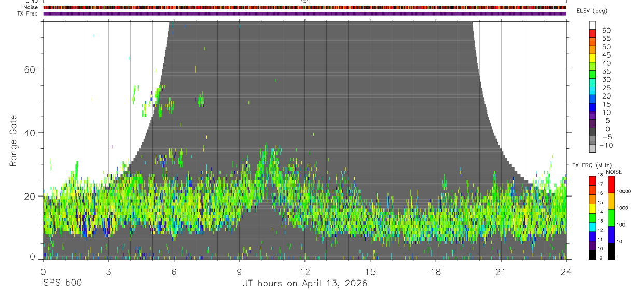The height and width of the screenshot is (294, 637).
Task: Click the SPS b00 label
Action: (x=62, y=283)
